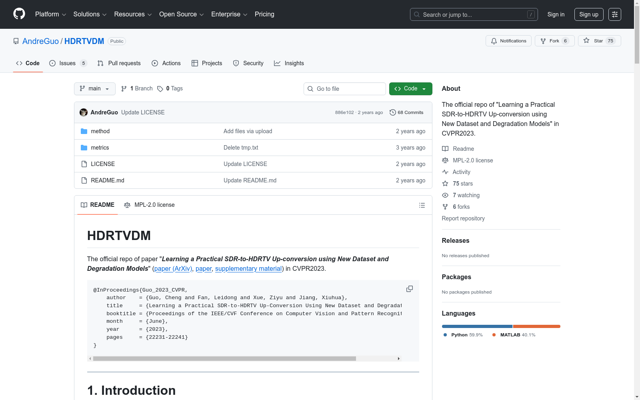Open the command palette icon in header

[x=614, y=14]
